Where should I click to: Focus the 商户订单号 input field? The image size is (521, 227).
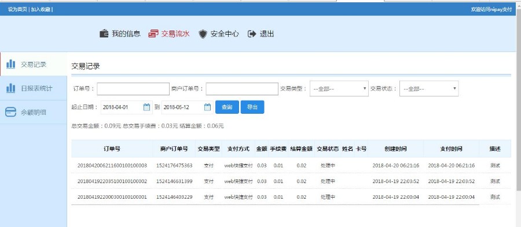(x=242, y=89)
